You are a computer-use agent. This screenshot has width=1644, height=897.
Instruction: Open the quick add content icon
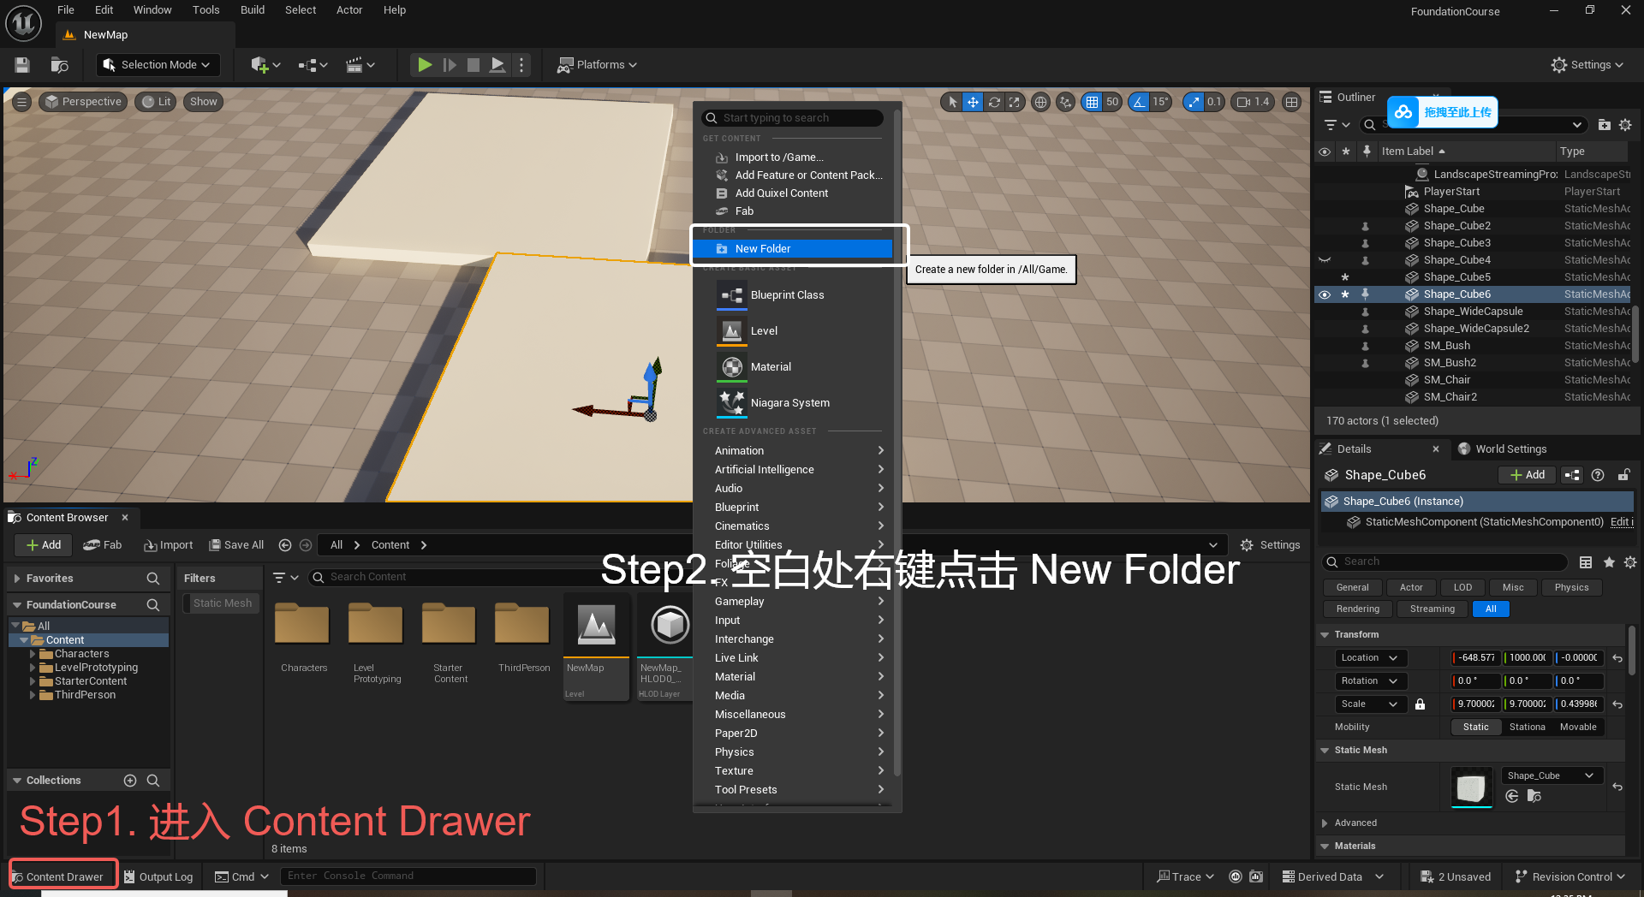point(265,65)
